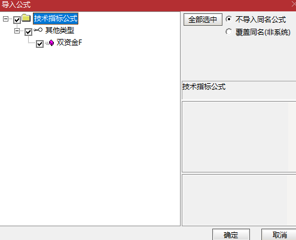Confirm import with the 确定 button

pyautogui.click(x=231, y=235)
